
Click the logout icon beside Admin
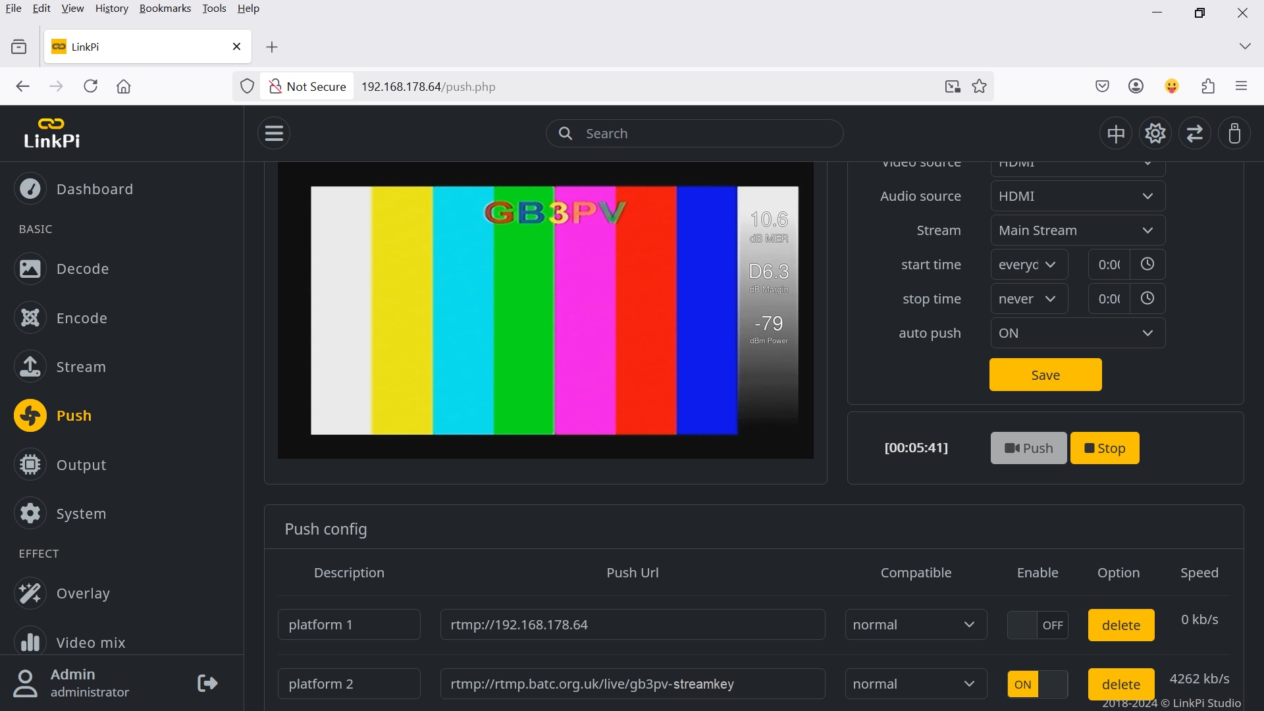(x=207, y=683)
